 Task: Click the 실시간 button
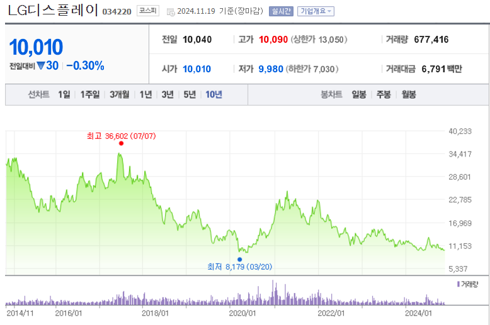(281, 11)
